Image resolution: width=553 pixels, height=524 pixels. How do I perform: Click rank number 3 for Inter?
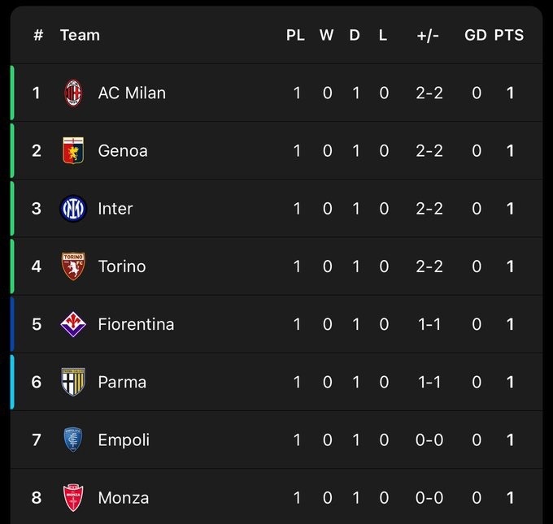point(37,209)
